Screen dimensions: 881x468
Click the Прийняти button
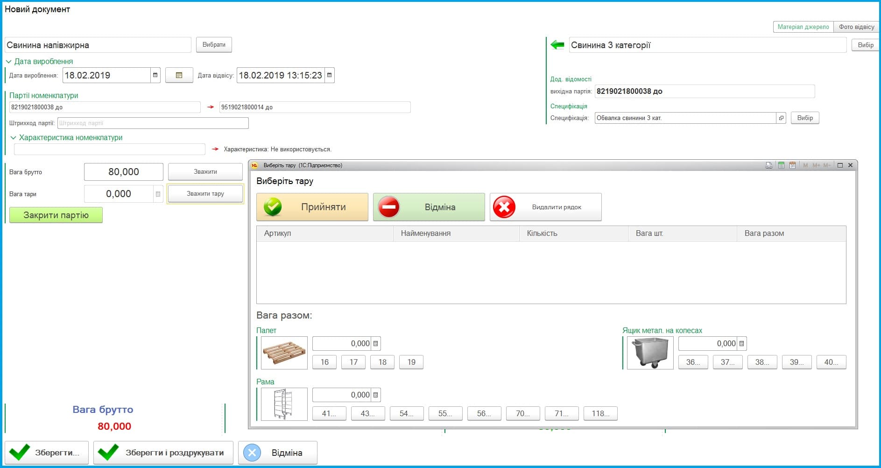[x=312, y=207]
